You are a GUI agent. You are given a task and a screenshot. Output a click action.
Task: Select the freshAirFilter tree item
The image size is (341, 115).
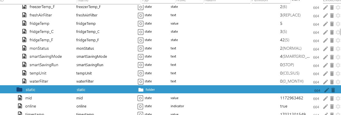point(41,15)
